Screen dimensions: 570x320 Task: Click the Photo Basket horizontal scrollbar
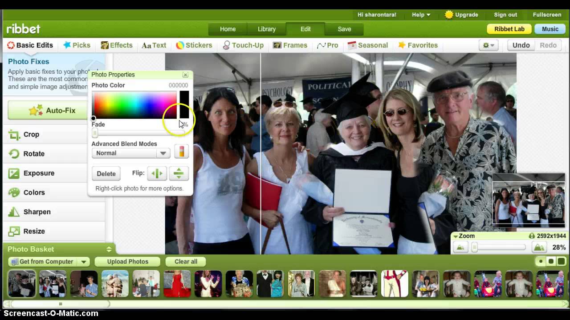(x=61, y=304)
